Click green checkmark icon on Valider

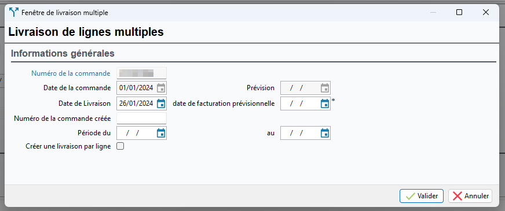[x=410, y=196]
